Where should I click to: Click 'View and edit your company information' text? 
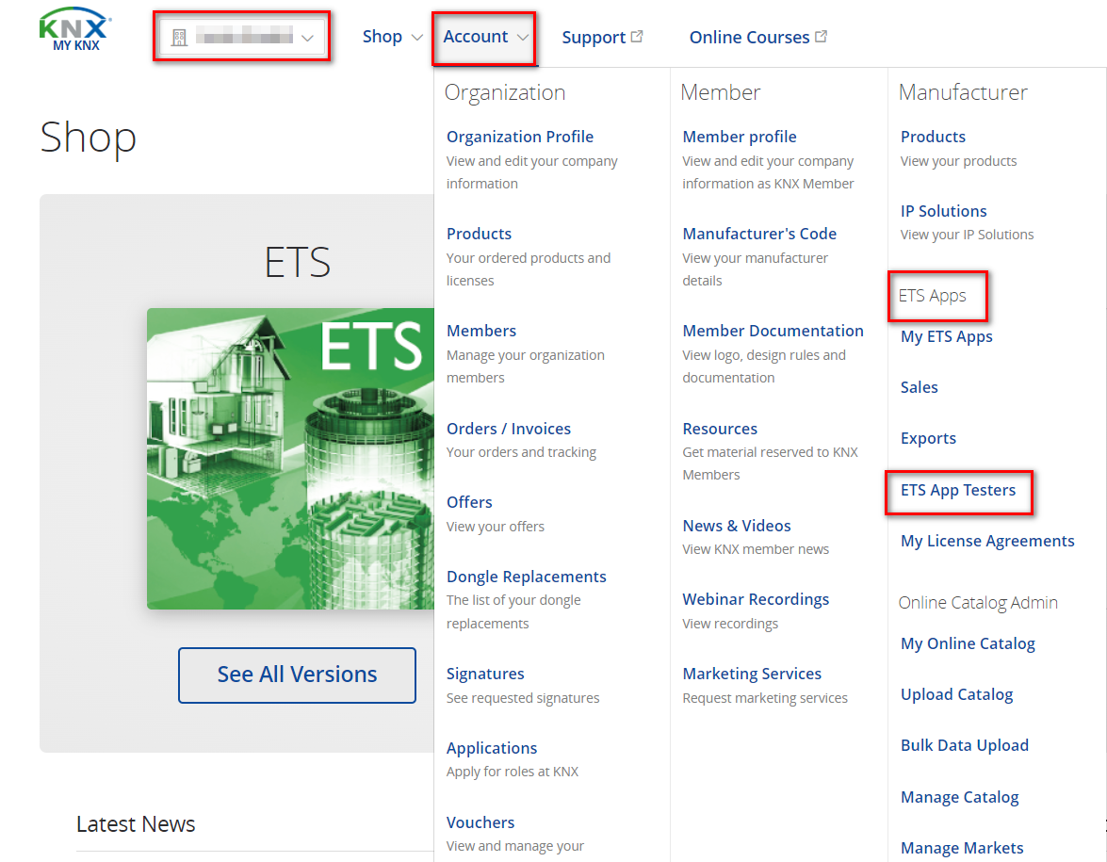tap(531, 172)
